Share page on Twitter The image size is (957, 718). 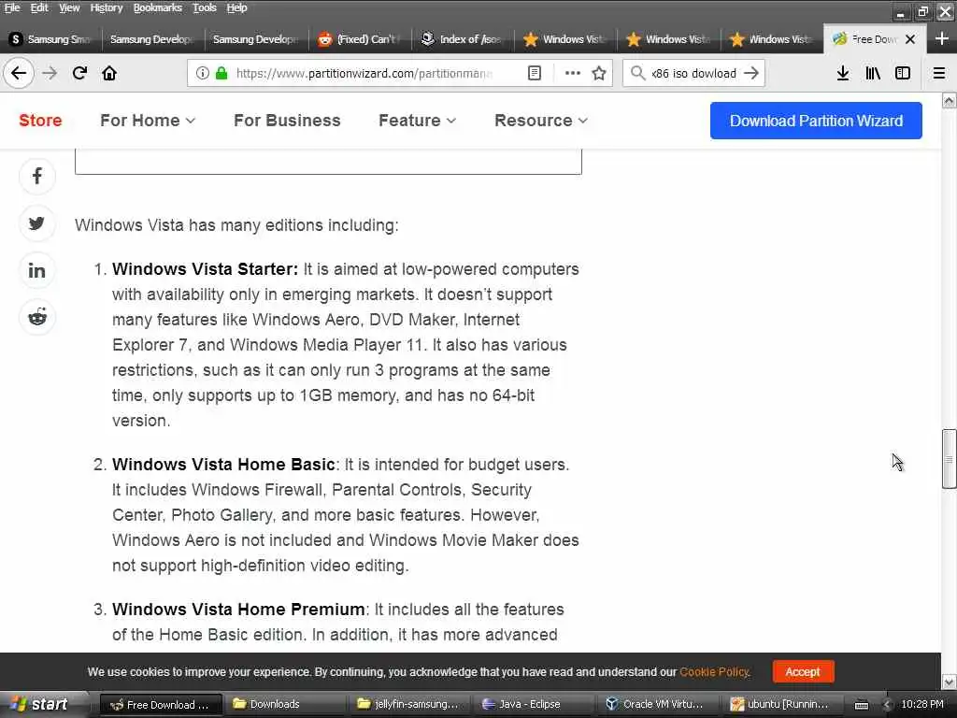click(37, 223)
